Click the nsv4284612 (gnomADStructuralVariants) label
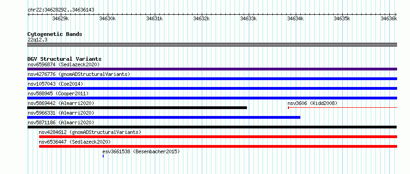The image size is (410, 174). [90, 132]
